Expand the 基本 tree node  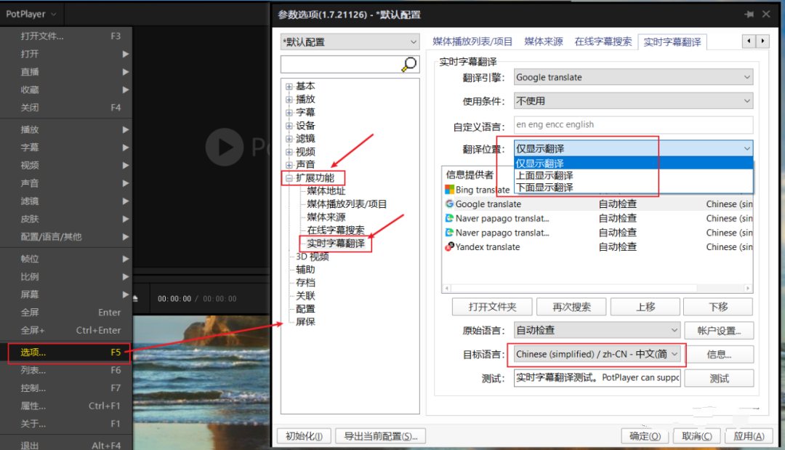pos(289,86)
